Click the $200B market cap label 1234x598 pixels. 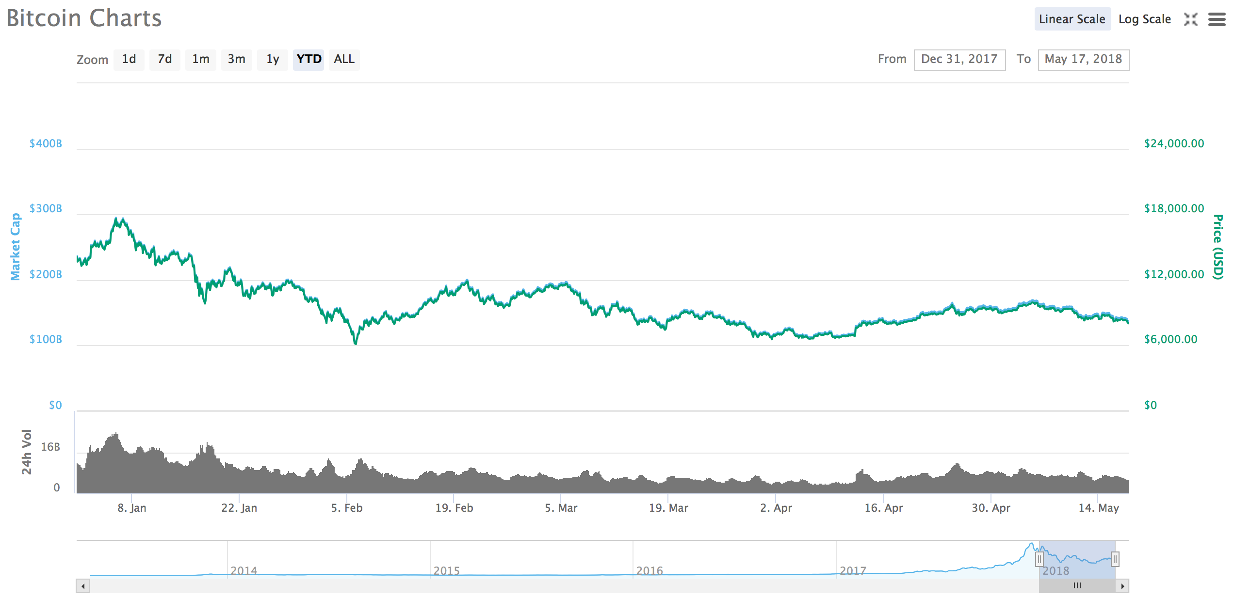46,274
